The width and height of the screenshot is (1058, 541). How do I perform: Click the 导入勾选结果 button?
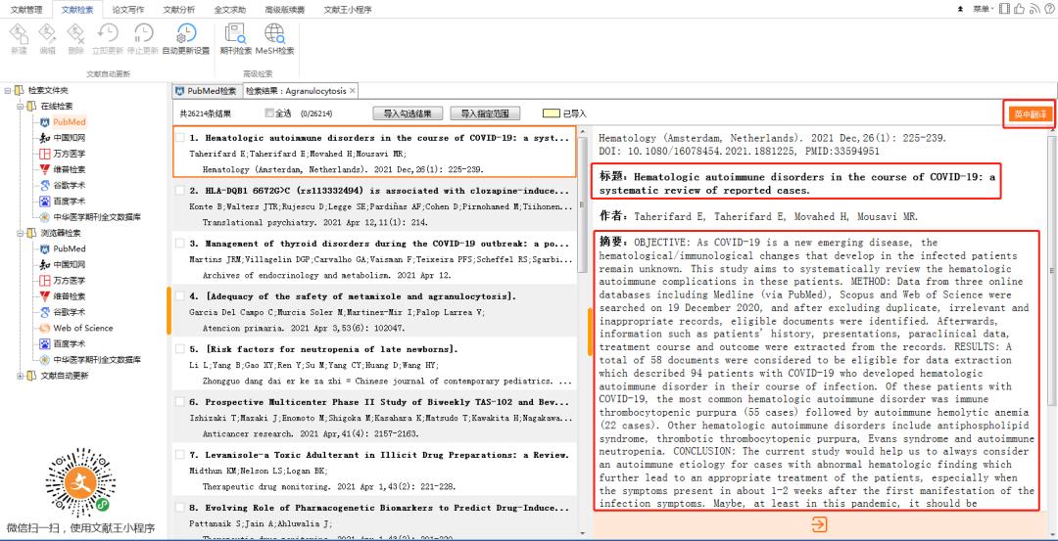pos(407,113)
